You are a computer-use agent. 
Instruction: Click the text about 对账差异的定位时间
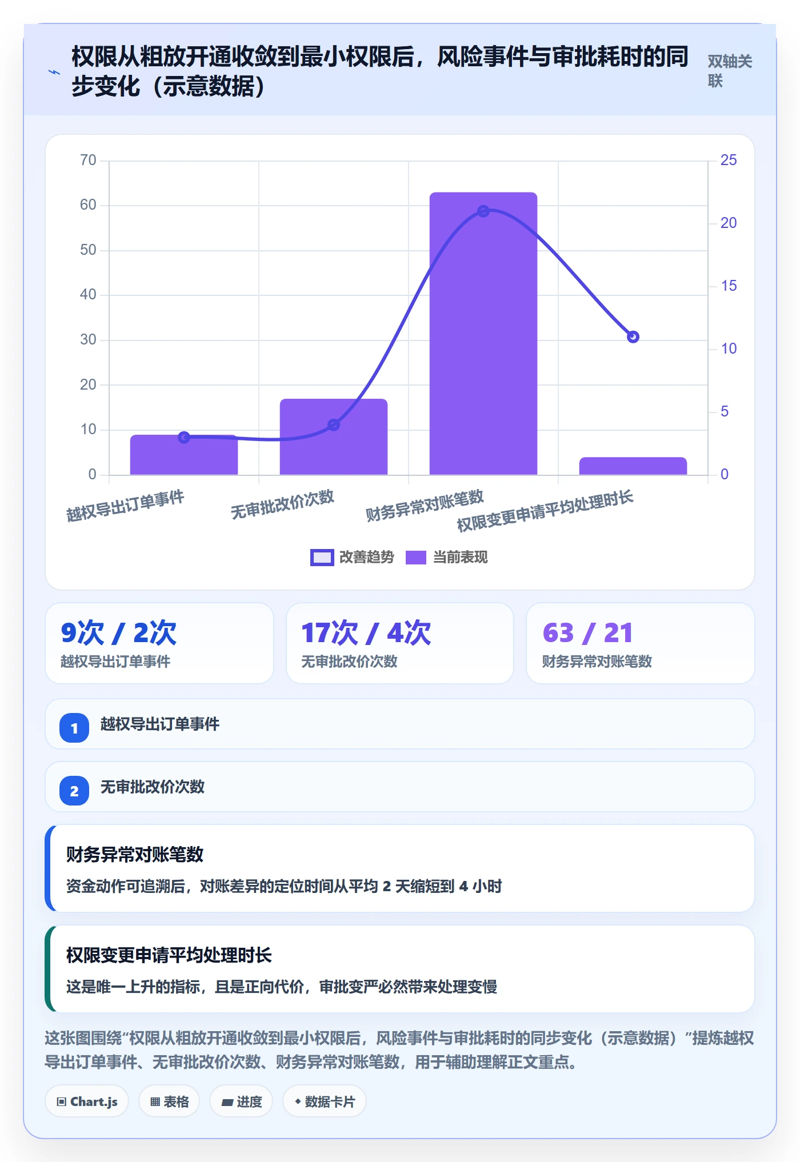[x=284, y=886]
